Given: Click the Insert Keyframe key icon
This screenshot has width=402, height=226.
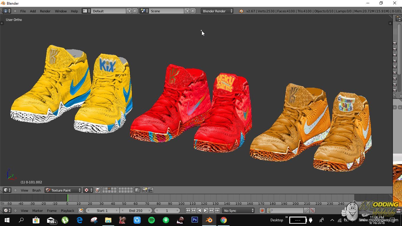Looking at the screenshot, I should tap(306, 210).
